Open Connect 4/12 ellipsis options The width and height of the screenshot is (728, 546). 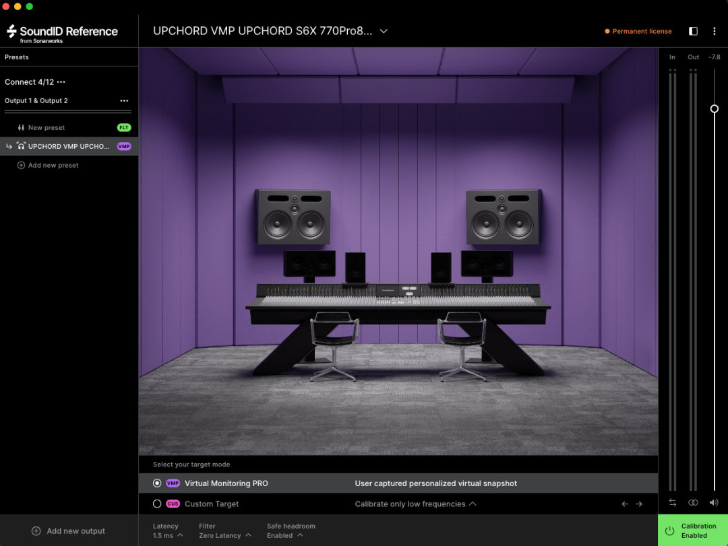point(61,82)
